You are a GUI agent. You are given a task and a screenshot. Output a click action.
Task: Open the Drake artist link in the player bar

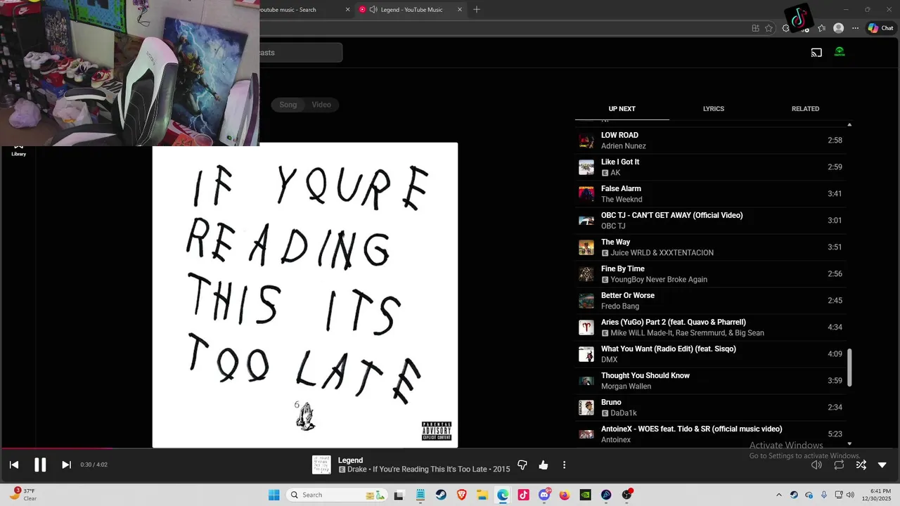coord(357,469)
